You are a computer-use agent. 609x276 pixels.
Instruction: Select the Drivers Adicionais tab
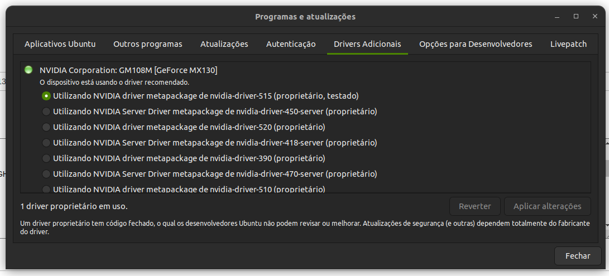click(367, 44)
